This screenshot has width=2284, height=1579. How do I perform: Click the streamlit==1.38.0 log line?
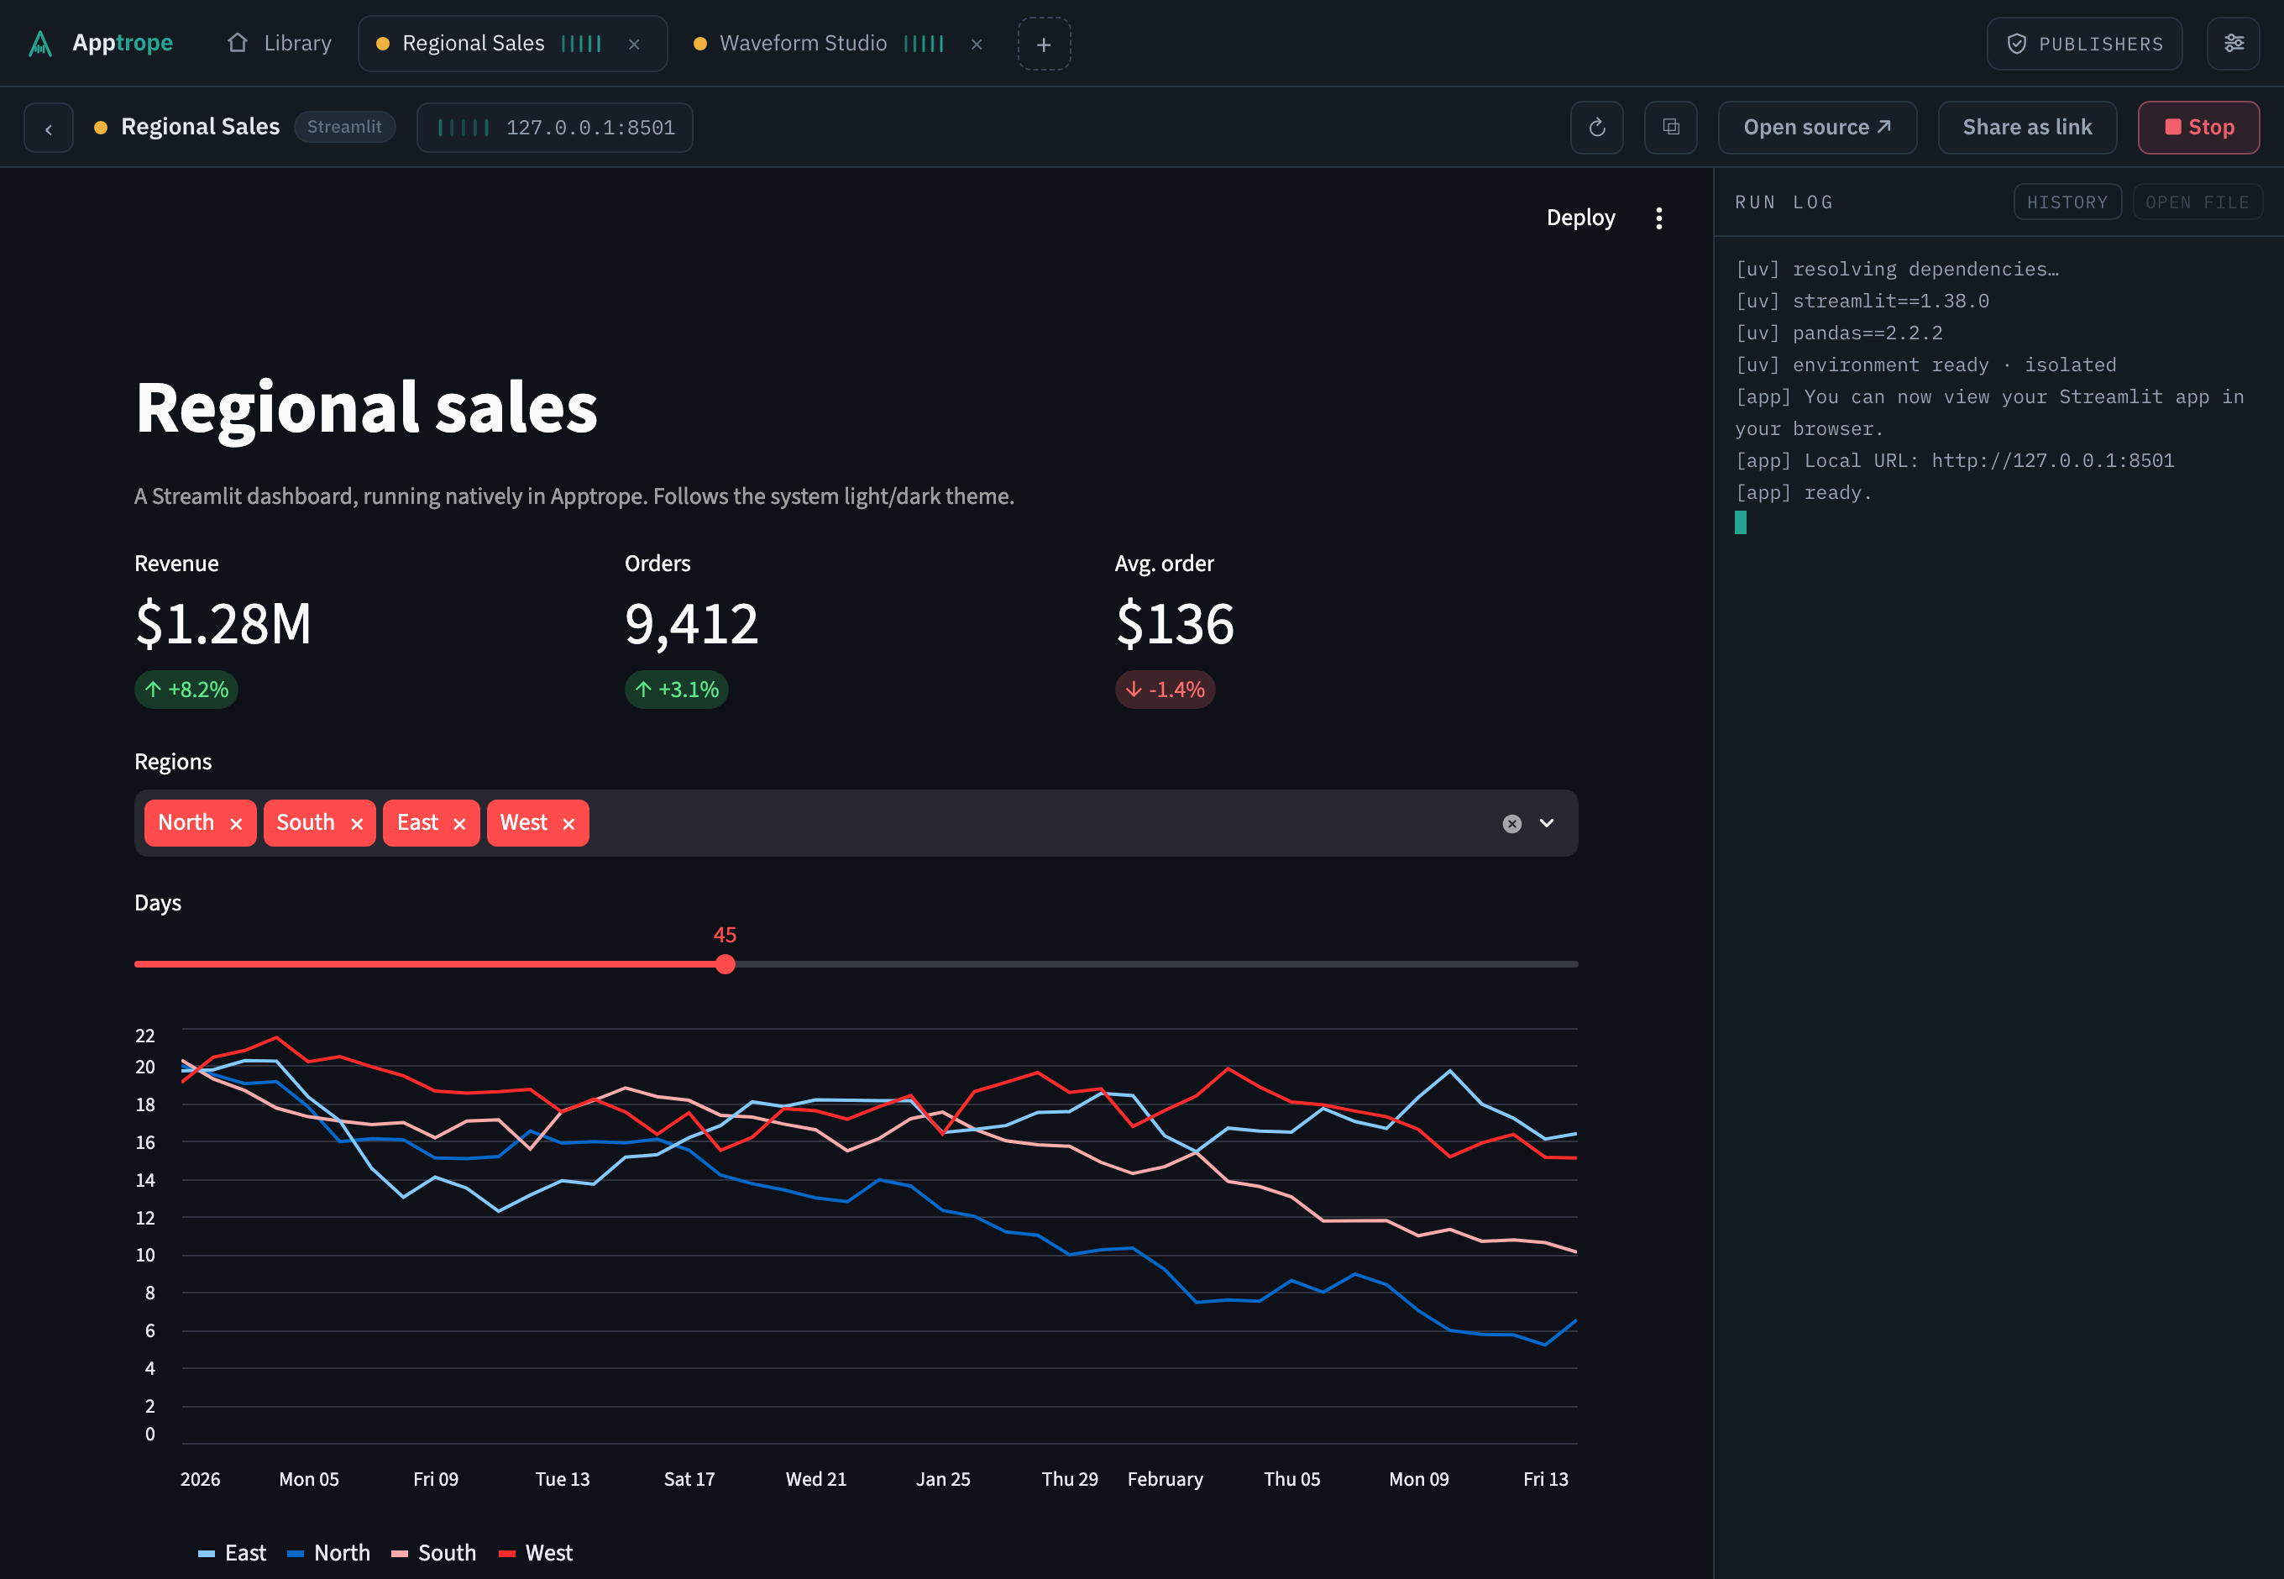click(1862, 302)
